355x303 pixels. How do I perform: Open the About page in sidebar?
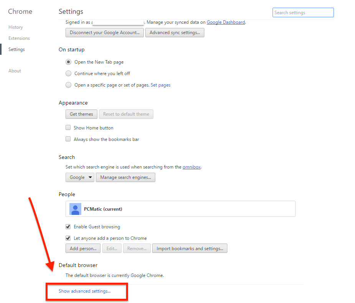(x=15, y=71)
